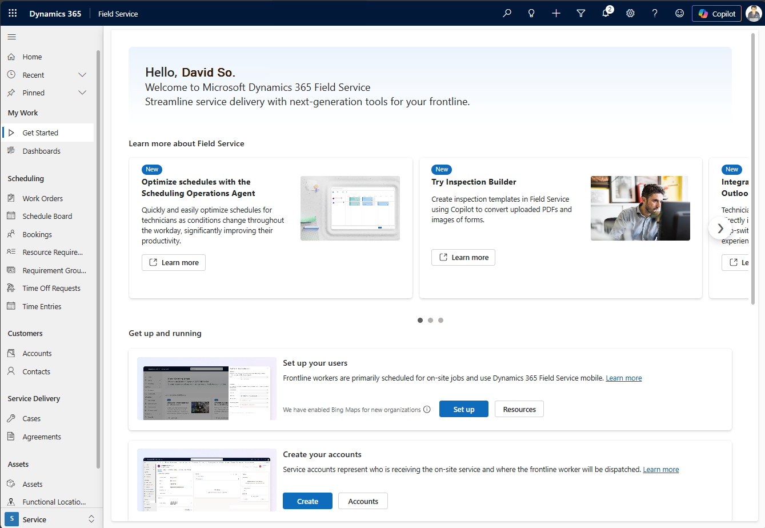This screenshot has height=528, width=765.
Task: Click Learn more link in Create your accounts
Action: [x=661, y=470]
